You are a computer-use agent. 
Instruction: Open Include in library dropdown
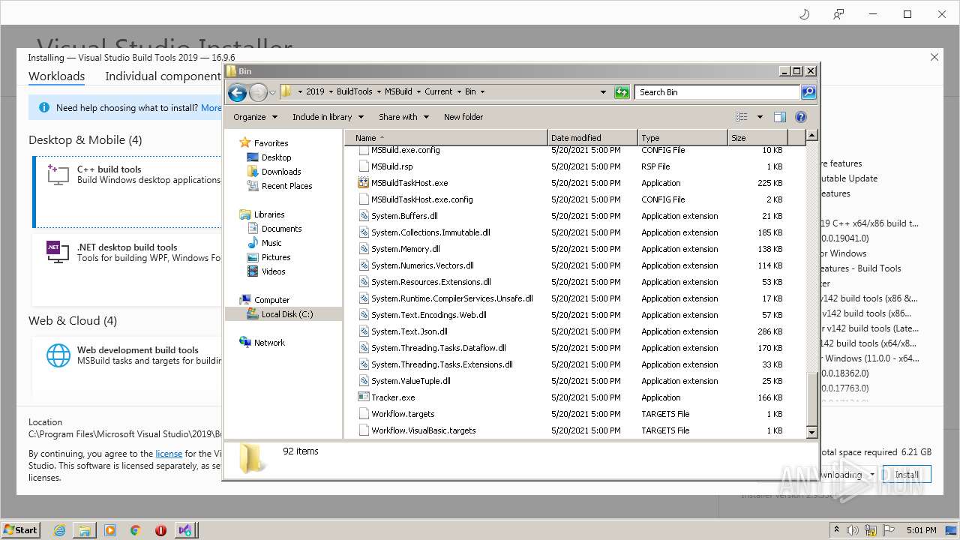point(328,117)
